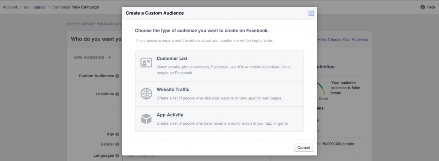Click info icon next to Locations
Viewport: 439px width, 161px height.
[x=117, y=94]
